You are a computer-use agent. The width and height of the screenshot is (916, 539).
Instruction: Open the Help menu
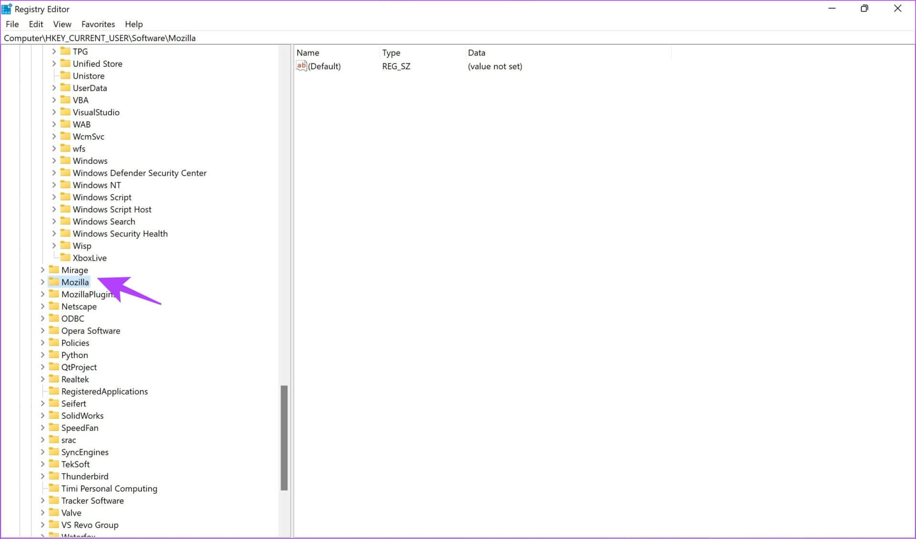coord(134,24)
